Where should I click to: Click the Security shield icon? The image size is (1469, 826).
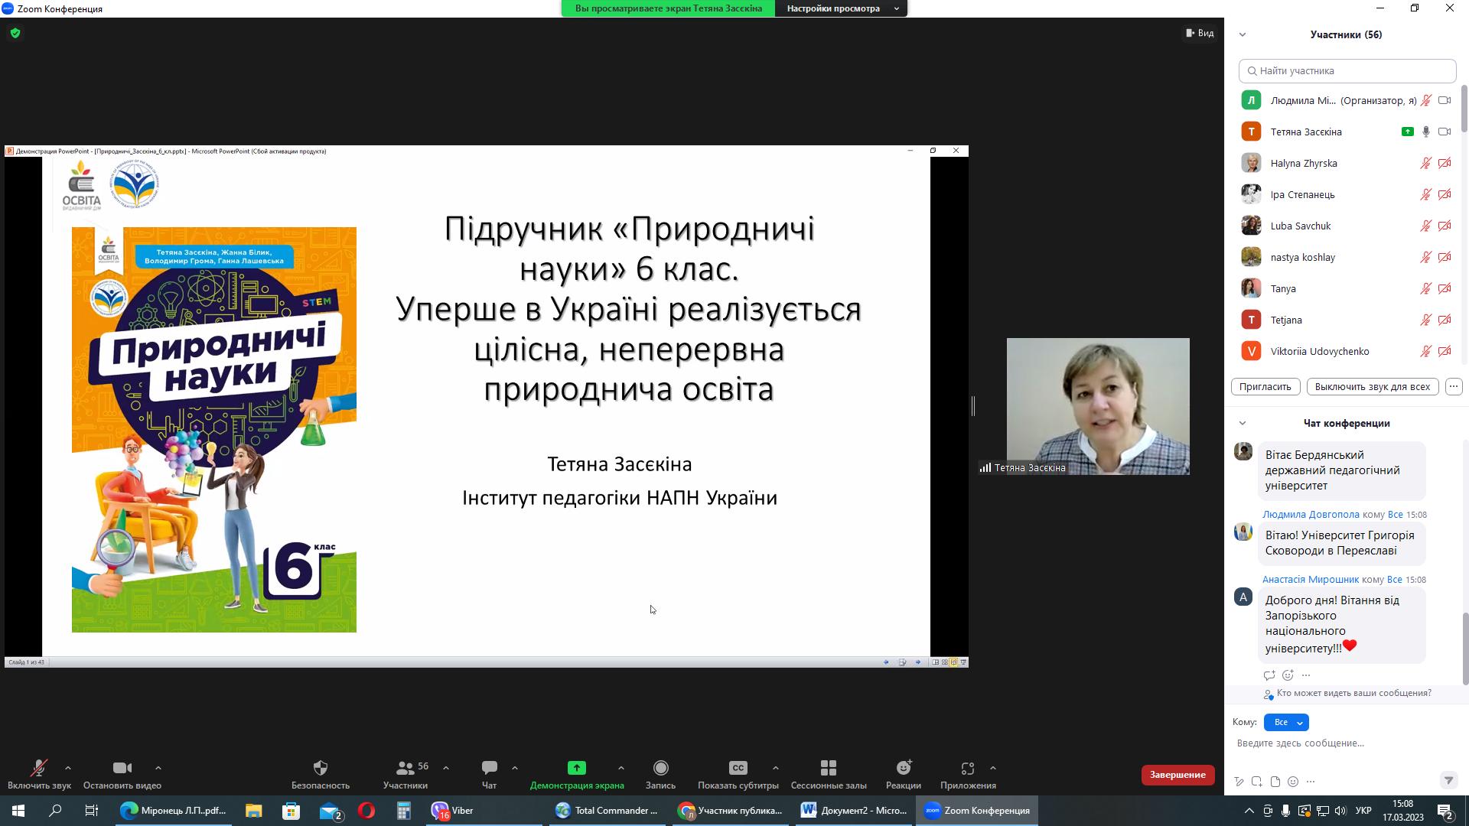(320, 768)
